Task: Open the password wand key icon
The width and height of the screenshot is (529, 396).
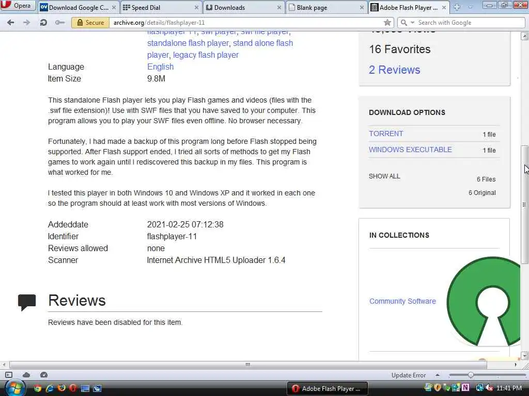Action: pos(59,23)
